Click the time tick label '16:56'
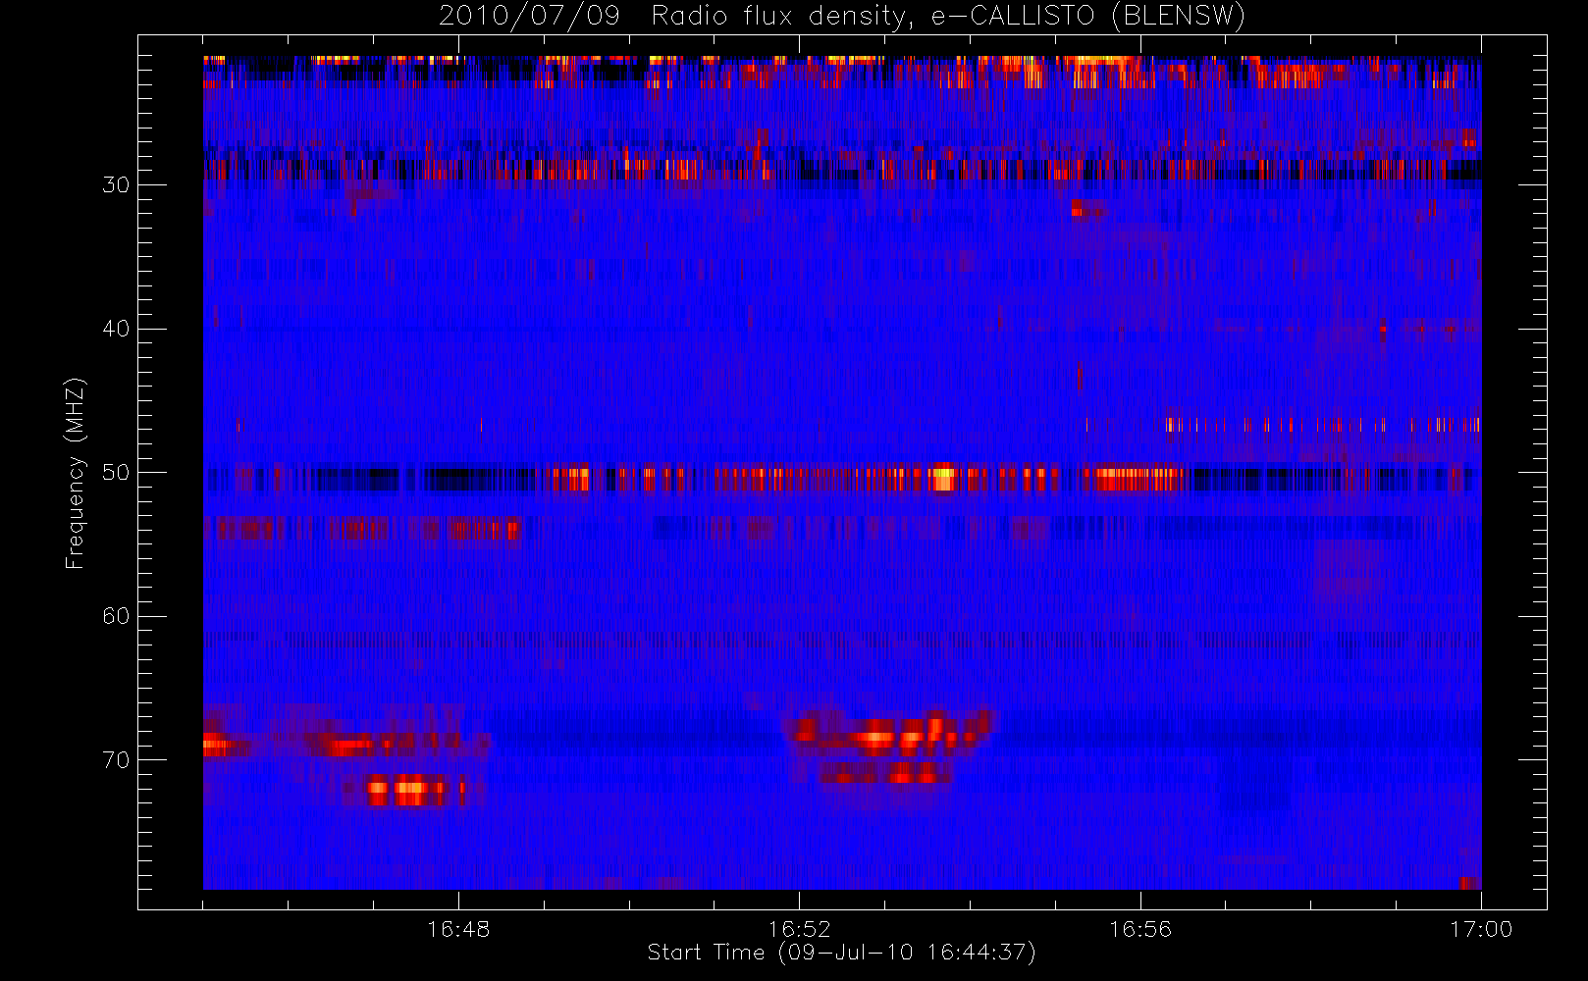1588x981 pixels. coord(1140,929)
